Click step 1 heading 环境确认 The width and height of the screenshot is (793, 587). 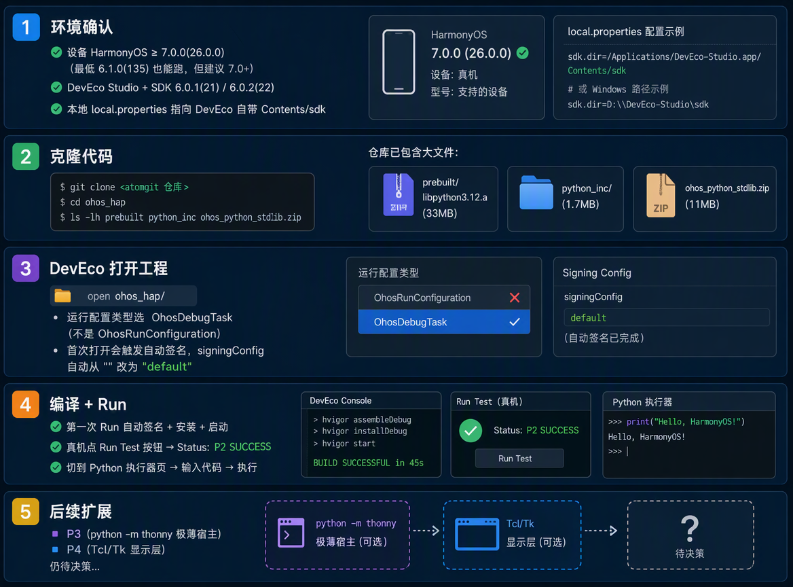click(x=81, y=26)
